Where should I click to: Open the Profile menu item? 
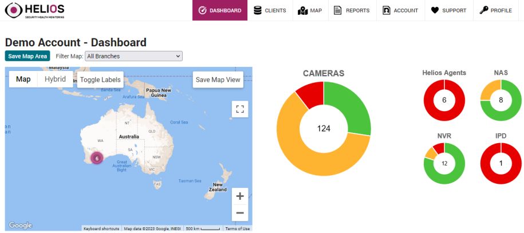[496, 10]
